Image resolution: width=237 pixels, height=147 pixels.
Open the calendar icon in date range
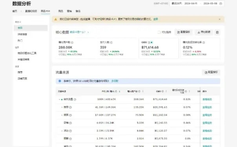[221, 4]
